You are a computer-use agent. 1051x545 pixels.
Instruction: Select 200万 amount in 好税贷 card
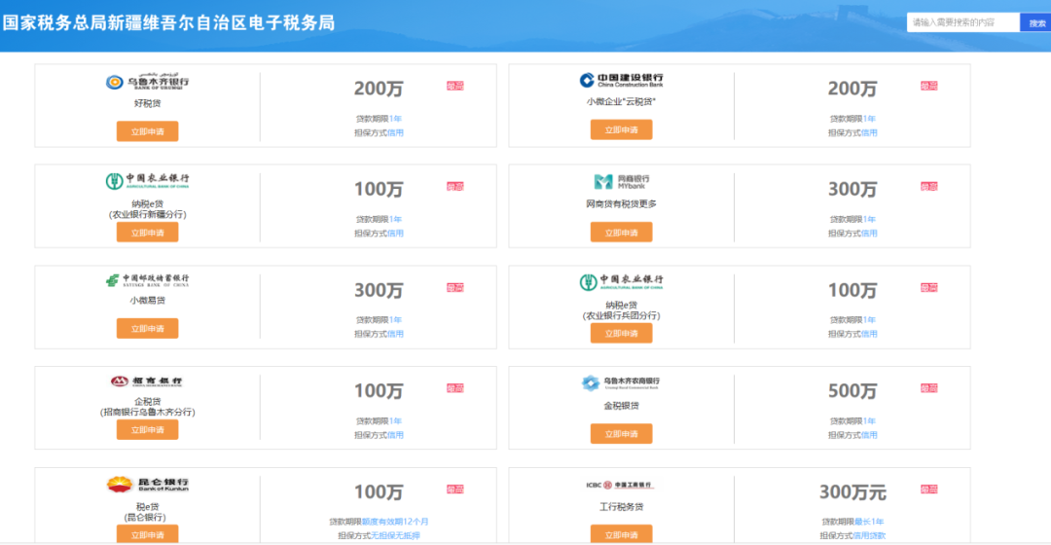[x=379, y=89]
